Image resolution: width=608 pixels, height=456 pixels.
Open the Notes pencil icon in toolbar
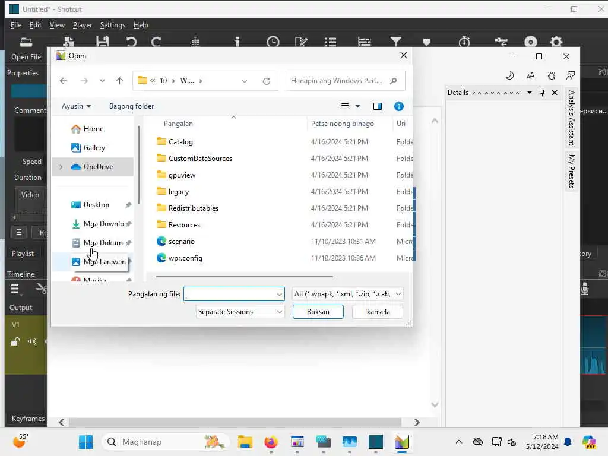[301, 42]
